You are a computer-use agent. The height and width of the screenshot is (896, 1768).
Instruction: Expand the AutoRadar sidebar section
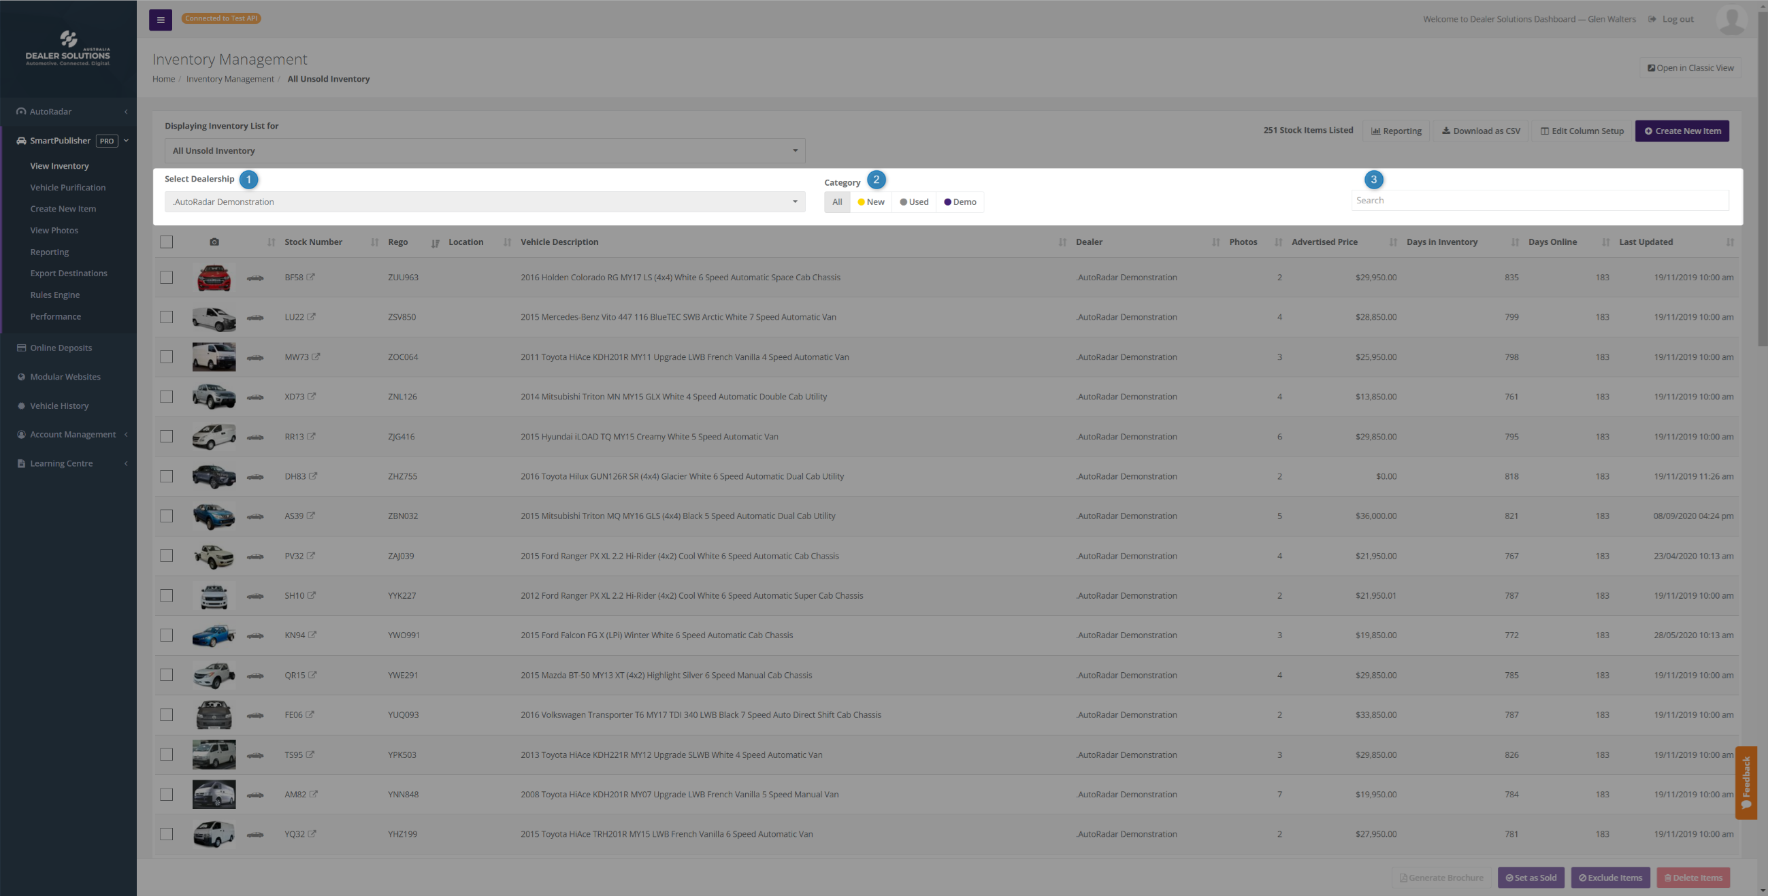(x=69, y=112)
